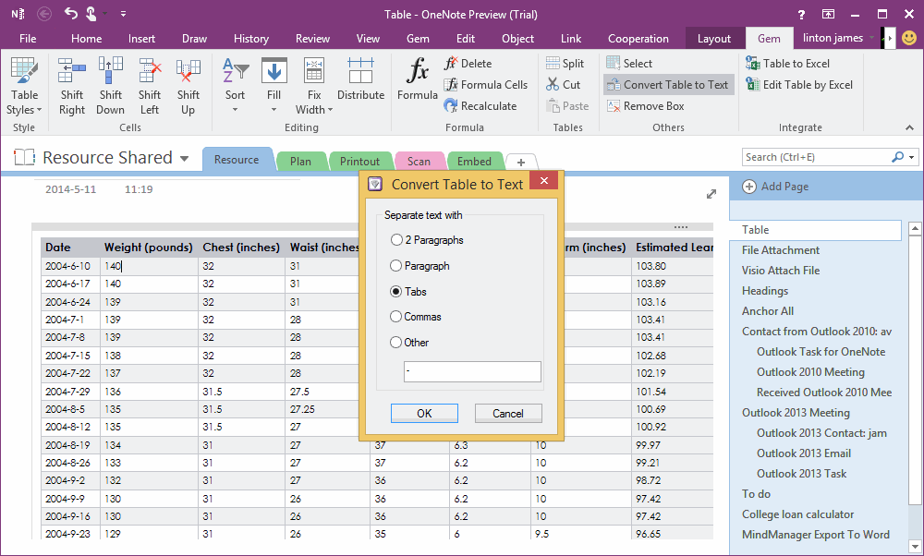Select the Shift Right cells tool
The image size is (924, 556).
point(71,83)
